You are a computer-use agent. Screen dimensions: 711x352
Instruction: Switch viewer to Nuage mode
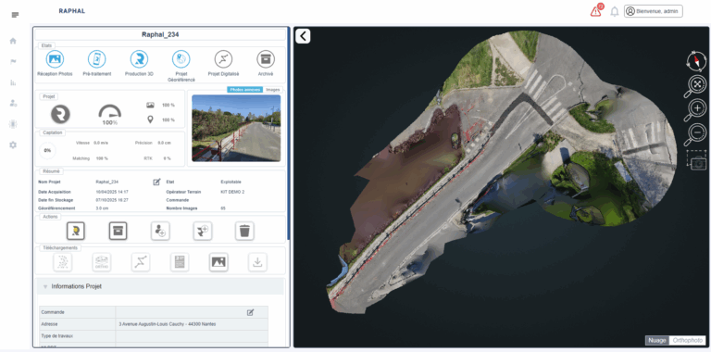coord(657,341)
